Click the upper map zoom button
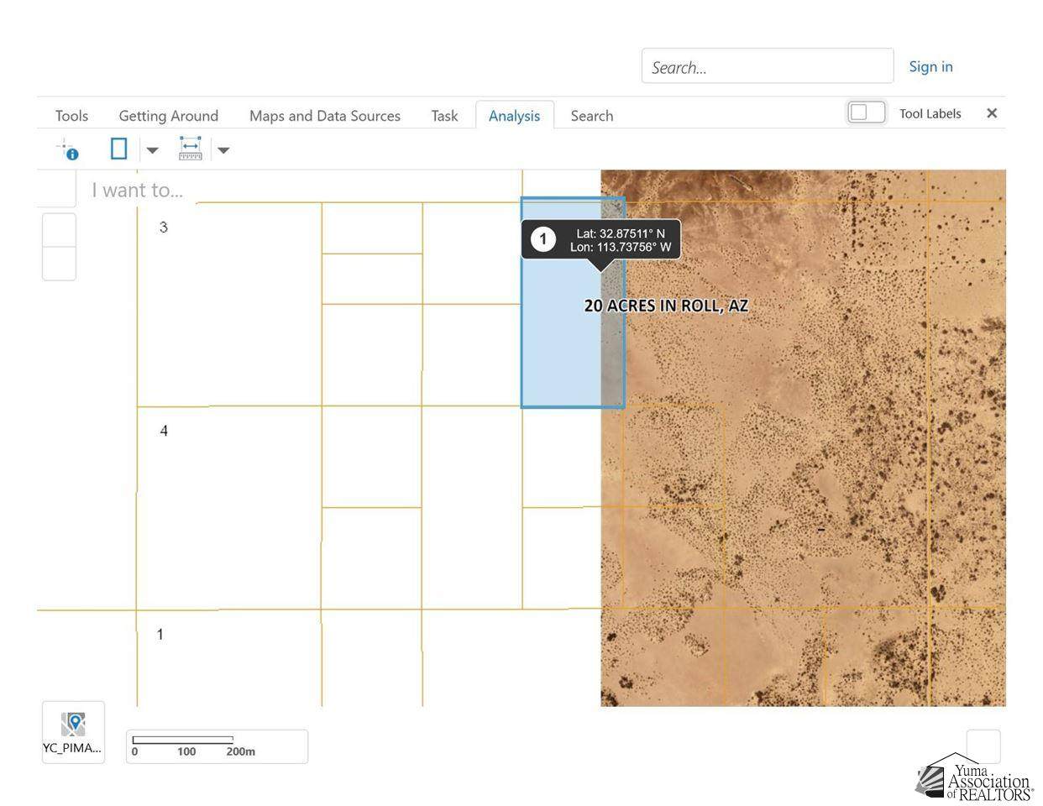 click(59, 230)
